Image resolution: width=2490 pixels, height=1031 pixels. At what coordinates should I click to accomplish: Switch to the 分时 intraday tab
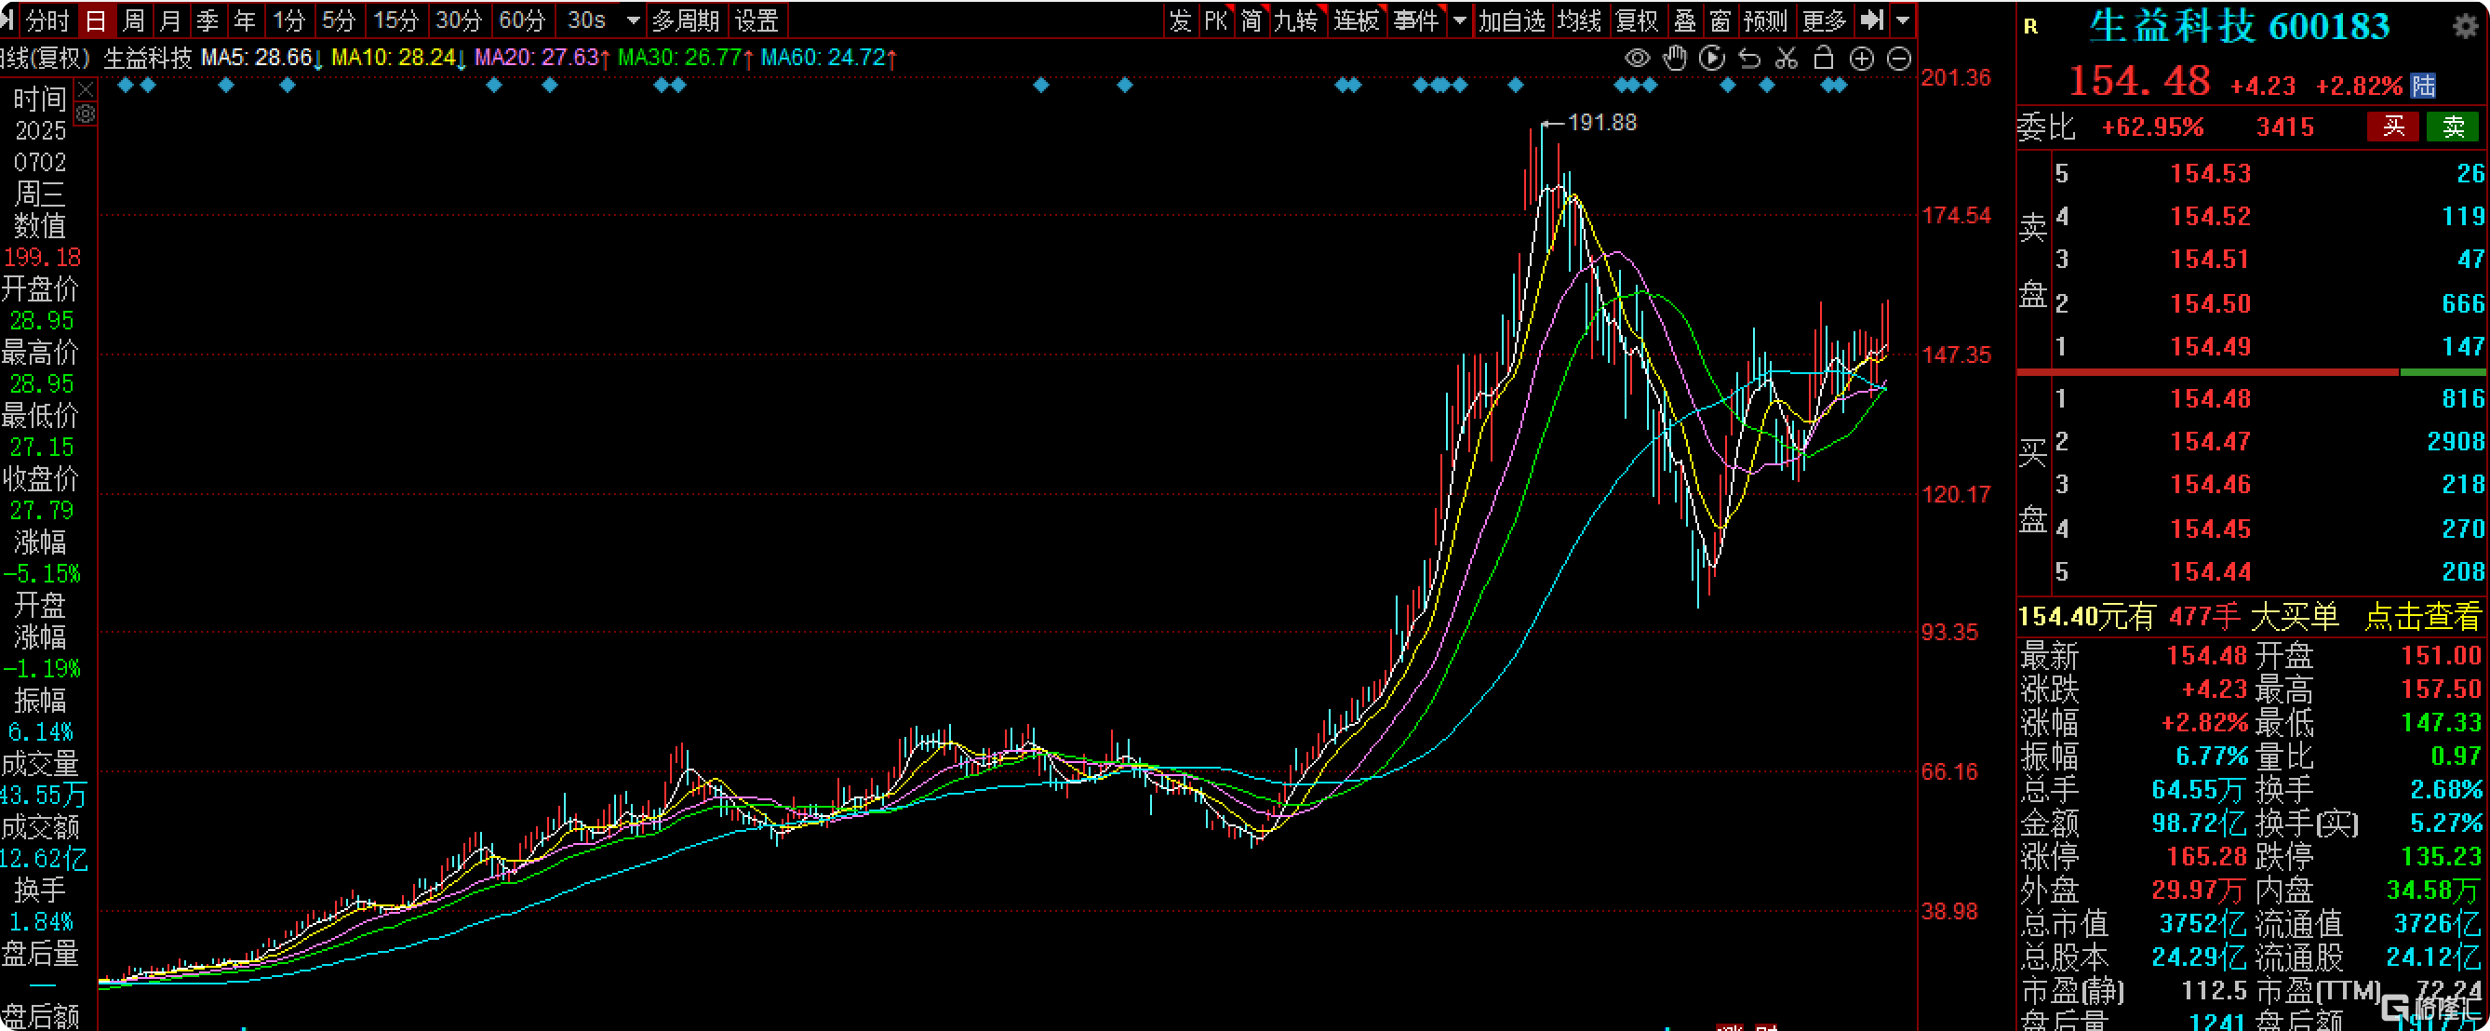[x=47, y=20]
